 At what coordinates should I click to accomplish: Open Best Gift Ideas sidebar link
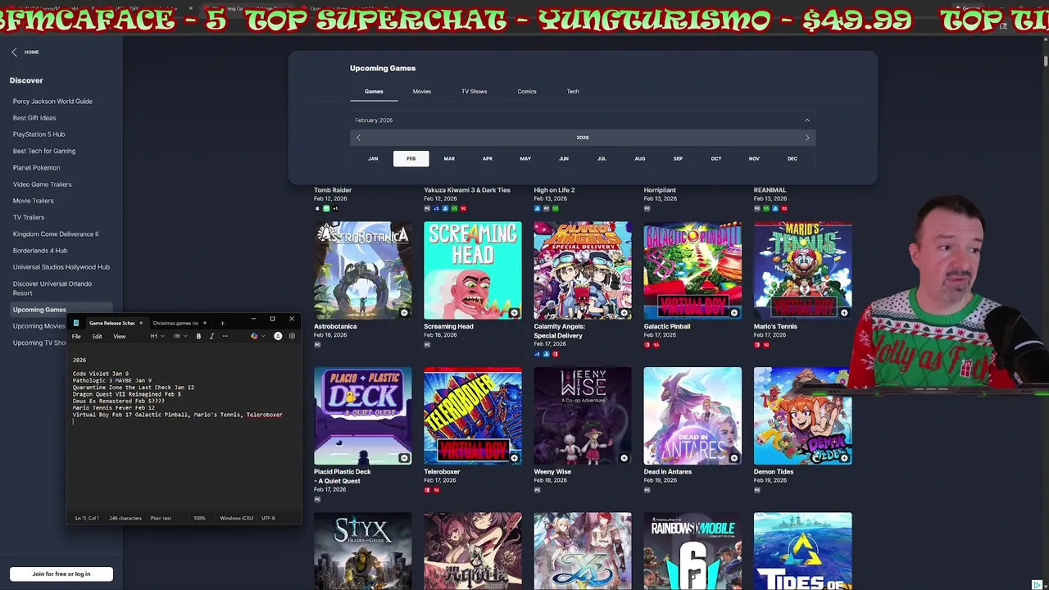pyautogui.click(x=34, y=118)
